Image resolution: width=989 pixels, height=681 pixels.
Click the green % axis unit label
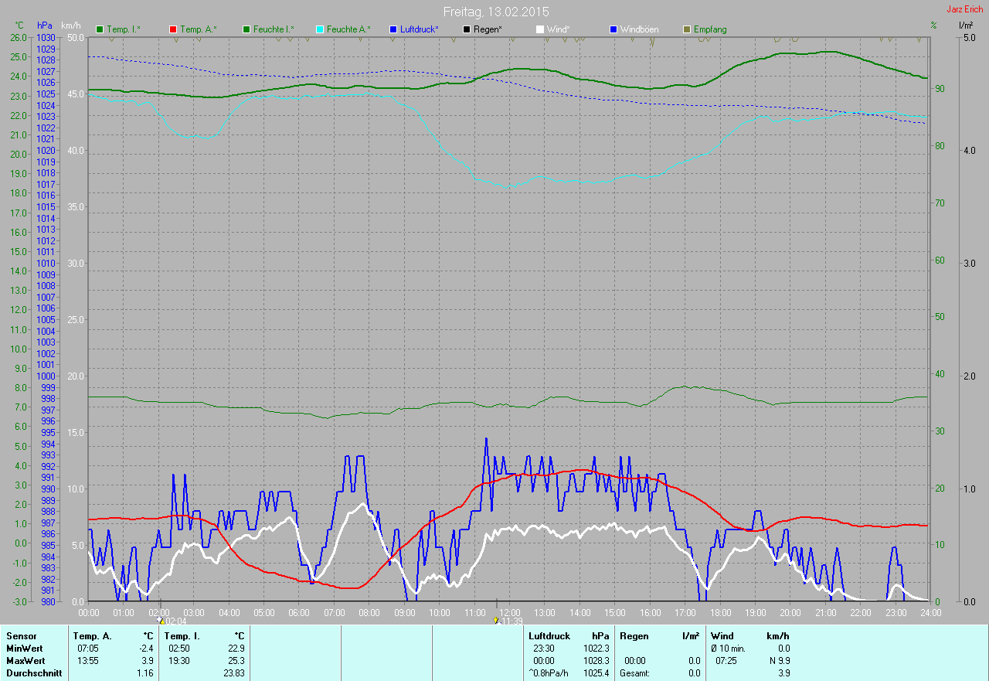tap(933, 26)
